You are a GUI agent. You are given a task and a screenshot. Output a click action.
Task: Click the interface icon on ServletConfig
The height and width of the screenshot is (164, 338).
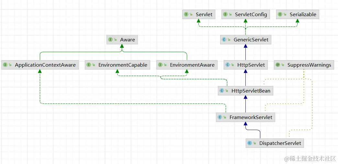[225, 15]
